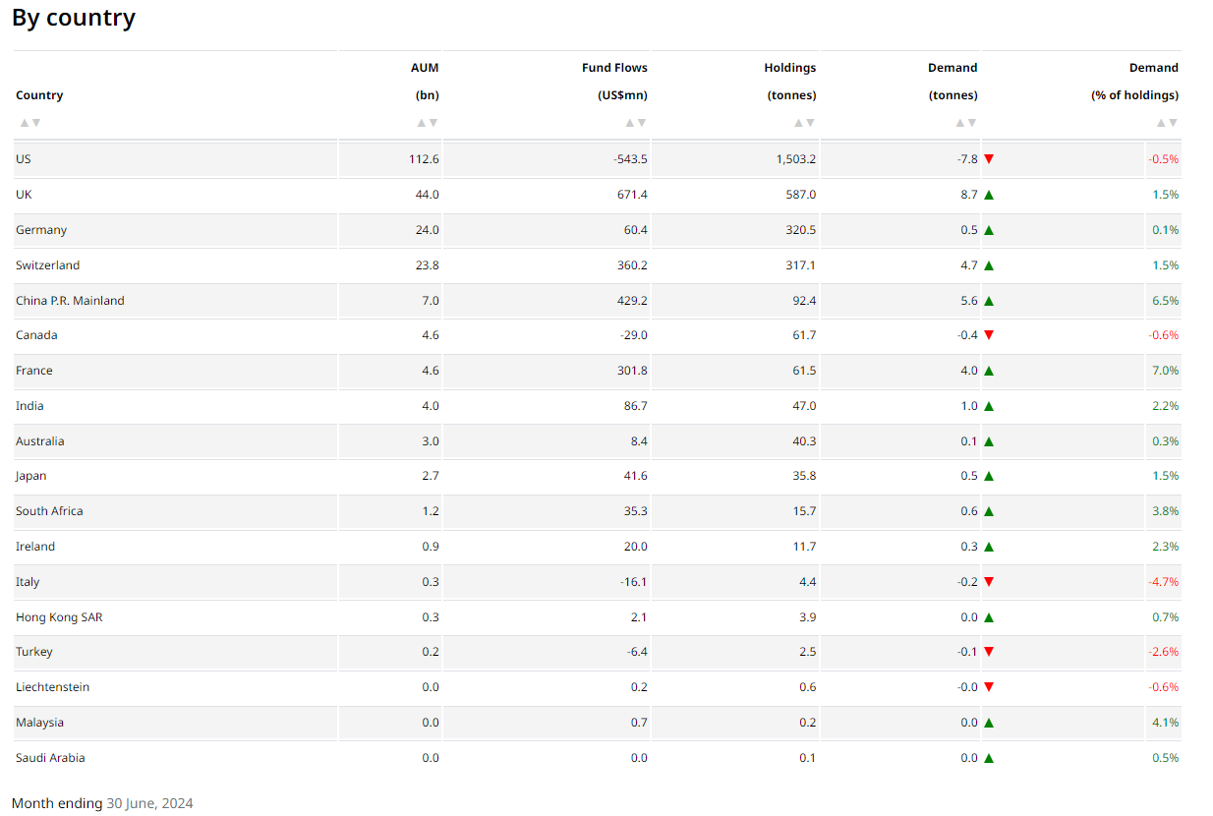Image resolution: width=1213 pixels, height=816 pixels.
Task: Click the "Demand (tonnes)" header text
Action: tap(953, 82)
